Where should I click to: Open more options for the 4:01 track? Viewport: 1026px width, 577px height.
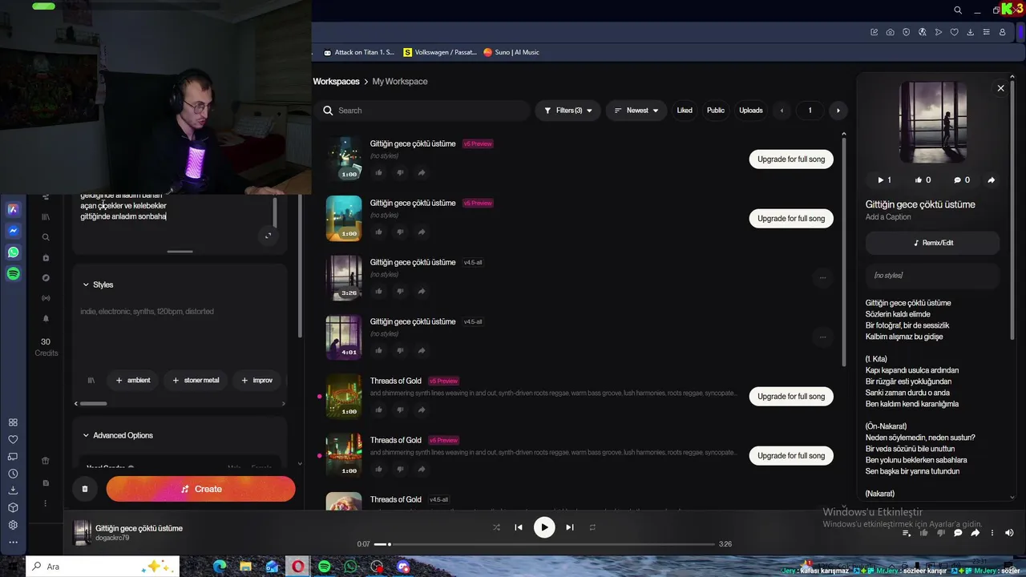(x=822, y=337)
